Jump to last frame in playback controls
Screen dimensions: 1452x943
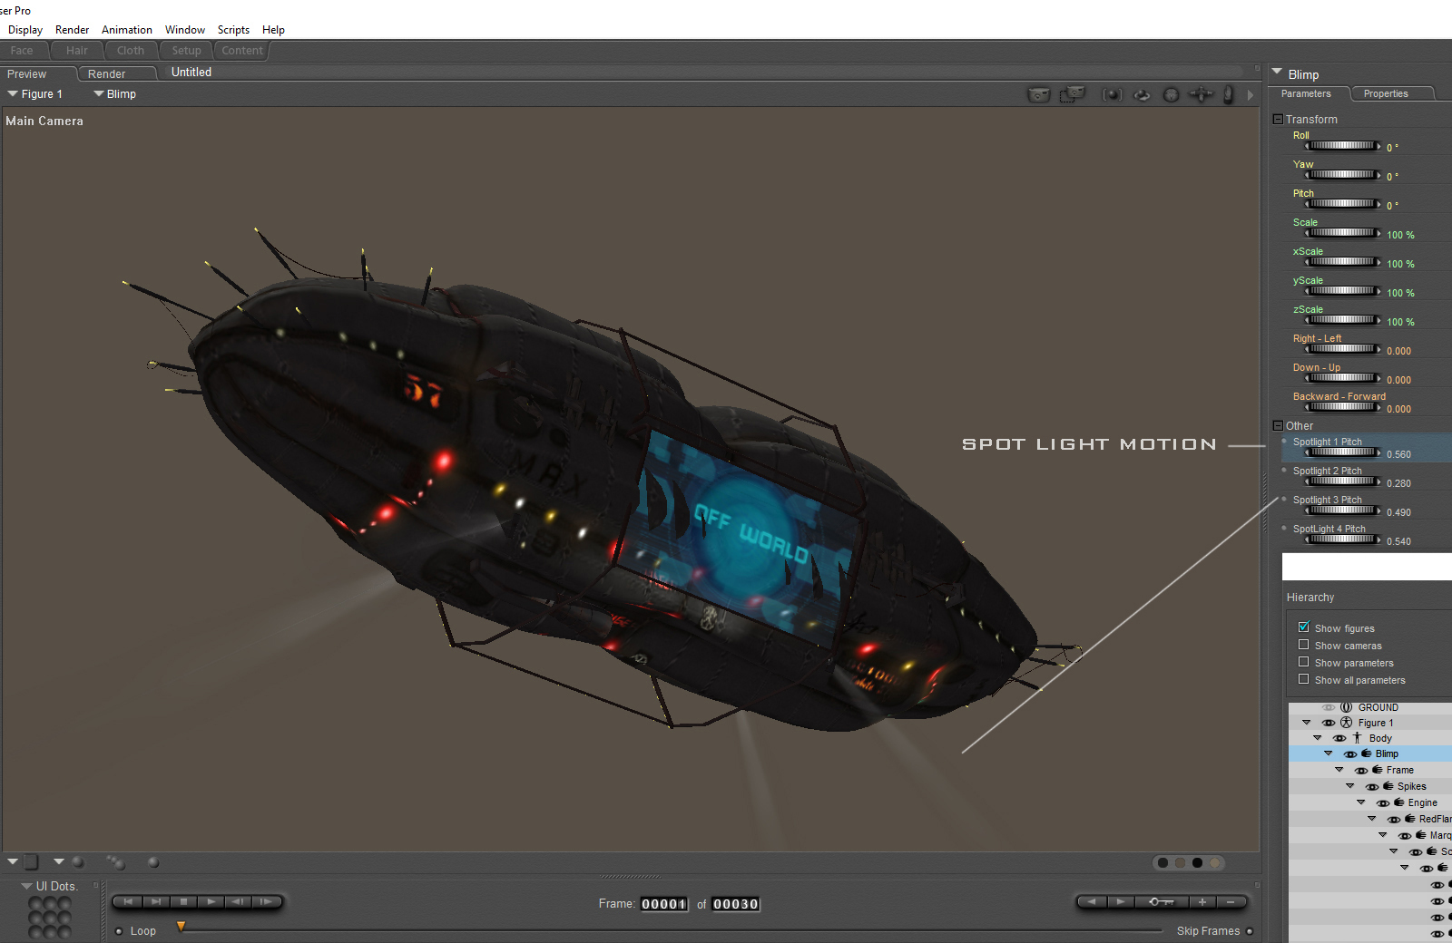[156, 901]
